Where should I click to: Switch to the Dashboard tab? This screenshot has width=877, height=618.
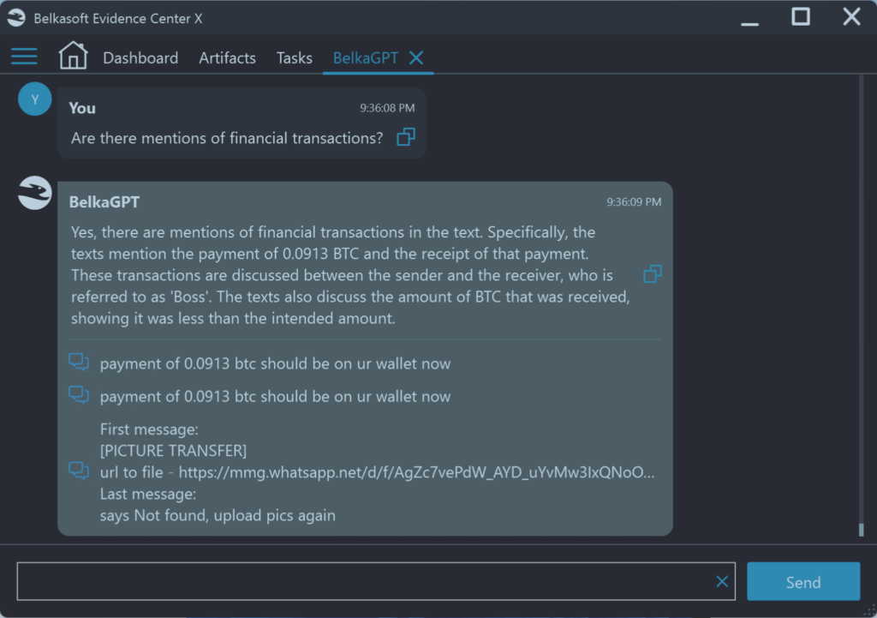(x=140, y=58)
